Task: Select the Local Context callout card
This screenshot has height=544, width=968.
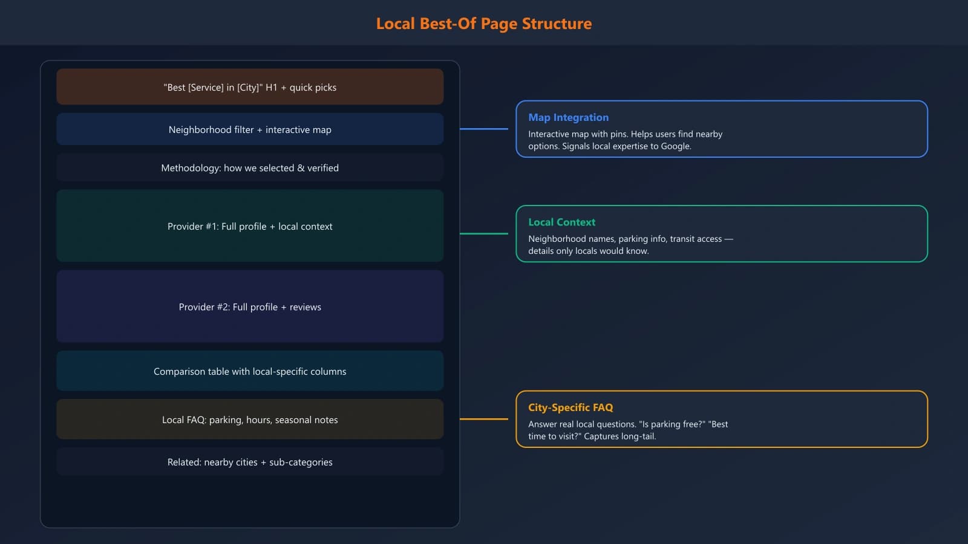Action: click(x=721, y=234)
